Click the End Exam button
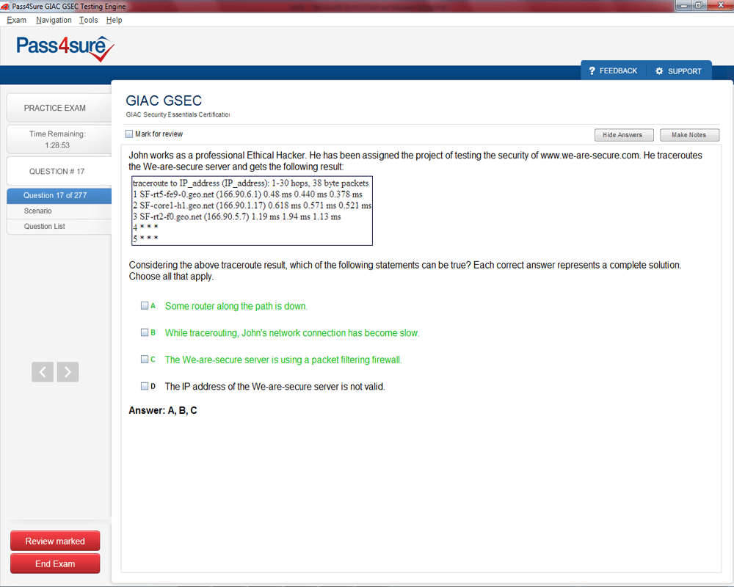The image size is (734, 587). pyautogui.click(x=55, y=564)
